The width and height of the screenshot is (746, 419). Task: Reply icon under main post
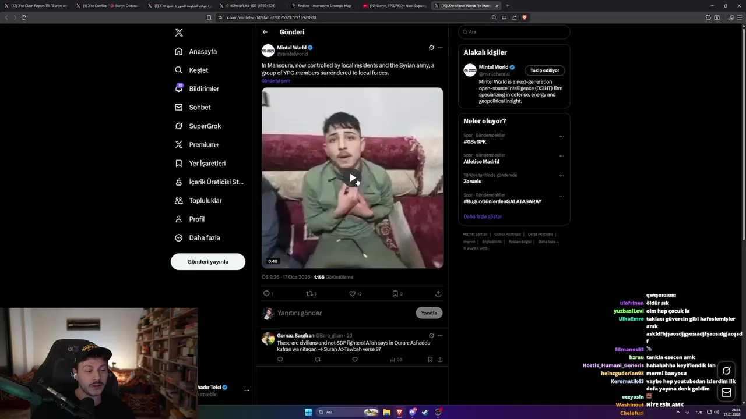(x=266, y=293)
